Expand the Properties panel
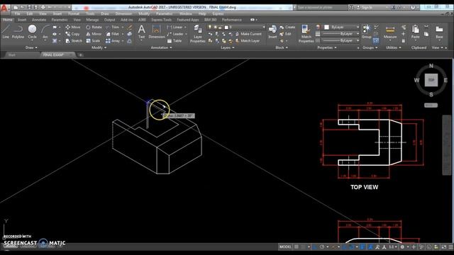 pos(327,47)
